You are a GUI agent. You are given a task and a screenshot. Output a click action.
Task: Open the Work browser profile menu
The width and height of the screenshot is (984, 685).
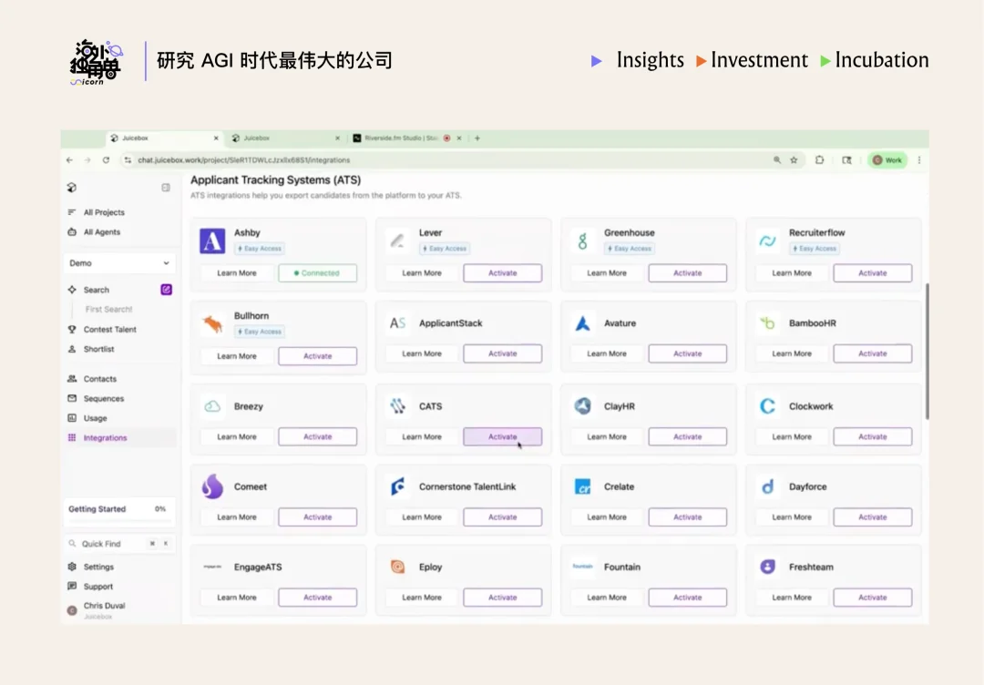pyautogui.click(x=887, y=159)
